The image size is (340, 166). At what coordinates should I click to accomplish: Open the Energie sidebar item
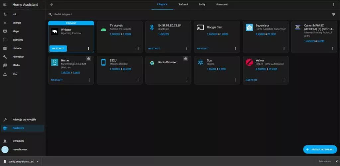coord(23,23)
